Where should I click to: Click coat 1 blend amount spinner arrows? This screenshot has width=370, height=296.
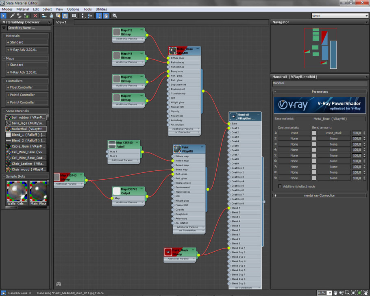coord(364,133)
